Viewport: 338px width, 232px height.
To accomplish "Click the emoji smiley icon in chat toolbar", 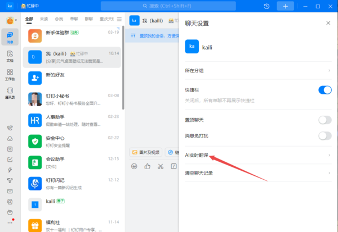I will [x=134, y=166].
